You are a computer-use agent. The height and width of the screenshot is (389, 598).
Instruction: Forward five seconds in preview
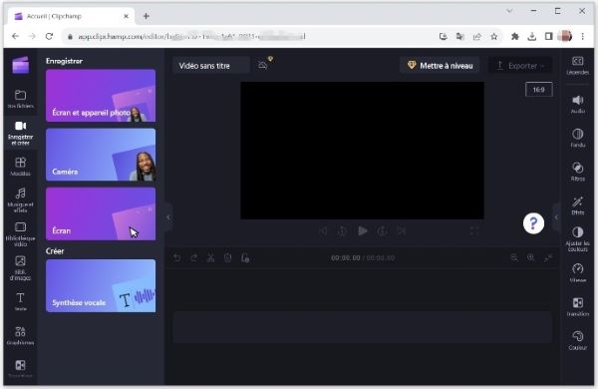coord(382,230)
